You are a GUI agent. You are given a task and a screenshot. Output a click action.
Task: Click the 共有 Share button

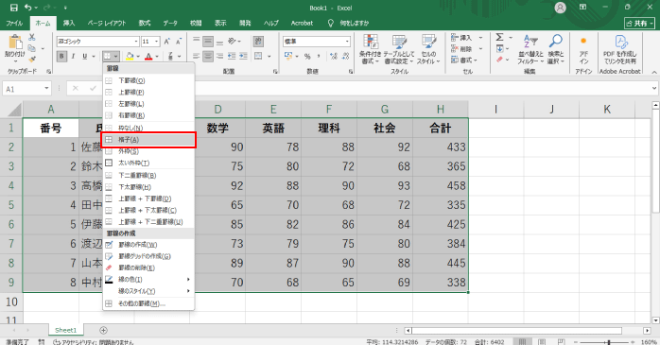(x=640, y=23)
